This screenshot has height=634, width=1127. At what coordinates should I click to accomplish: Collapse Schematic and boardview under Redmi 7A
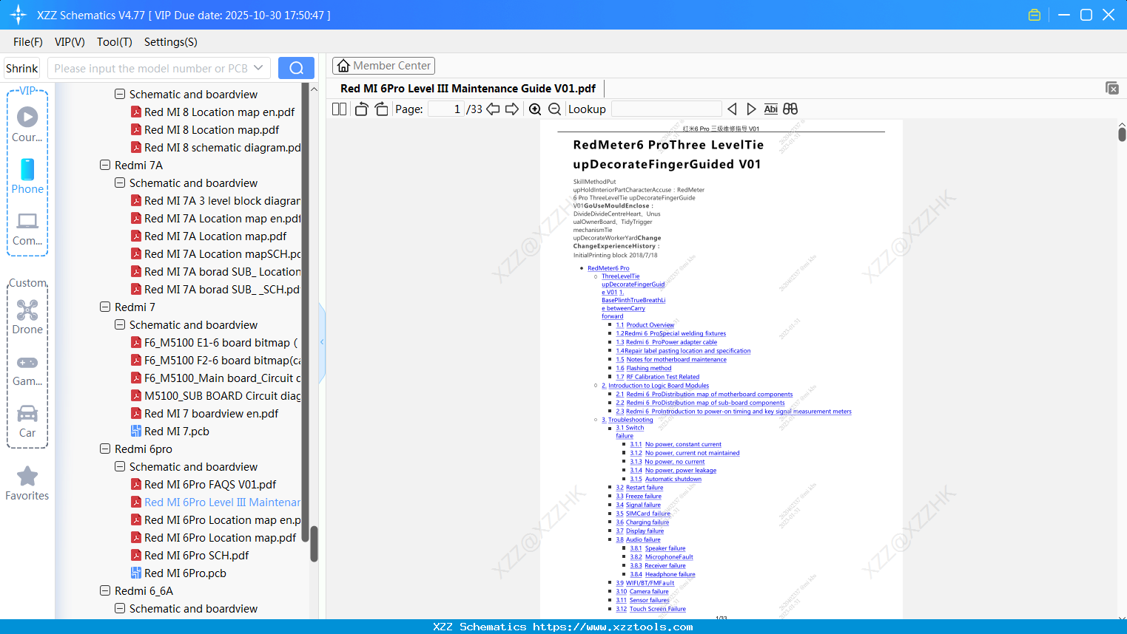[x=120, y=183]
